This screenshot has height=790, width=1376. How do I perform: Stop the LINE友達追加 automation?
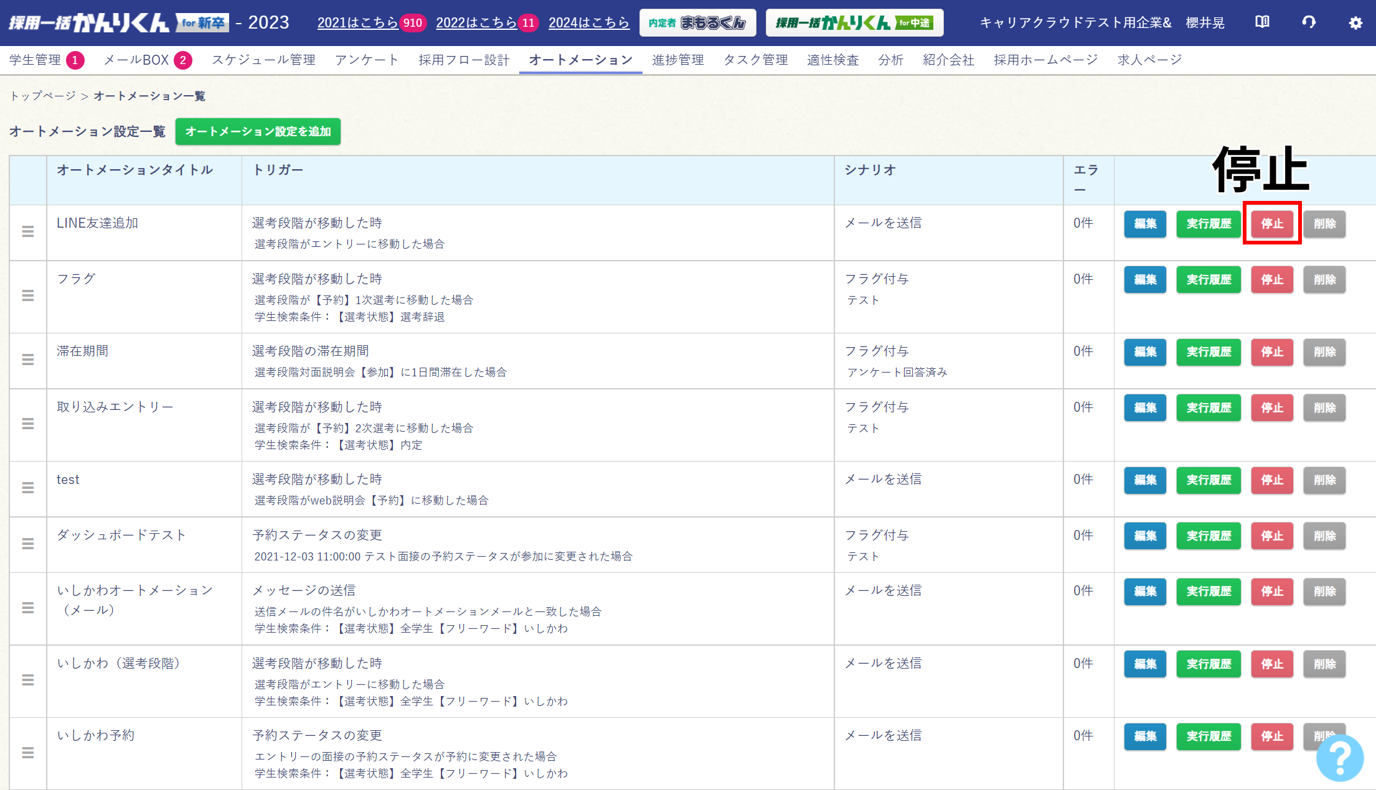[1272, 224]
